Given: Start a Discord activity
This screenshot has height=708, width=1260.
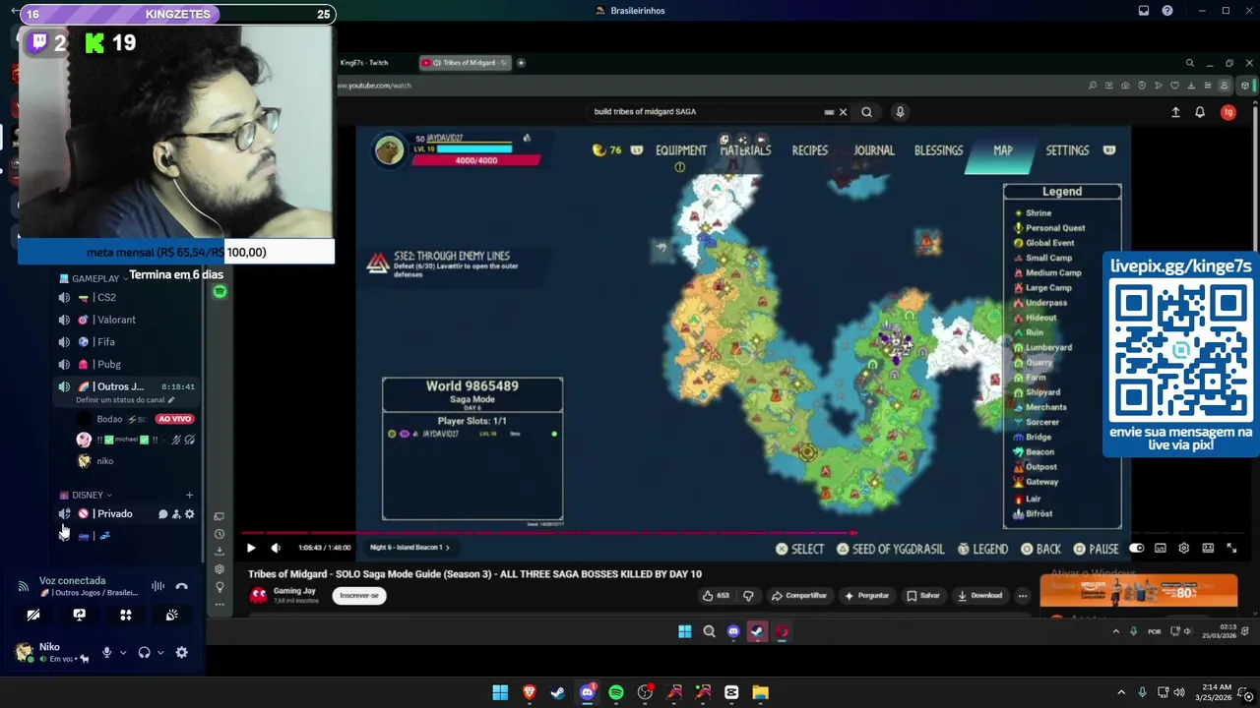Looking at the screenshot, I should pyautogui.click(x=125, y=616).
